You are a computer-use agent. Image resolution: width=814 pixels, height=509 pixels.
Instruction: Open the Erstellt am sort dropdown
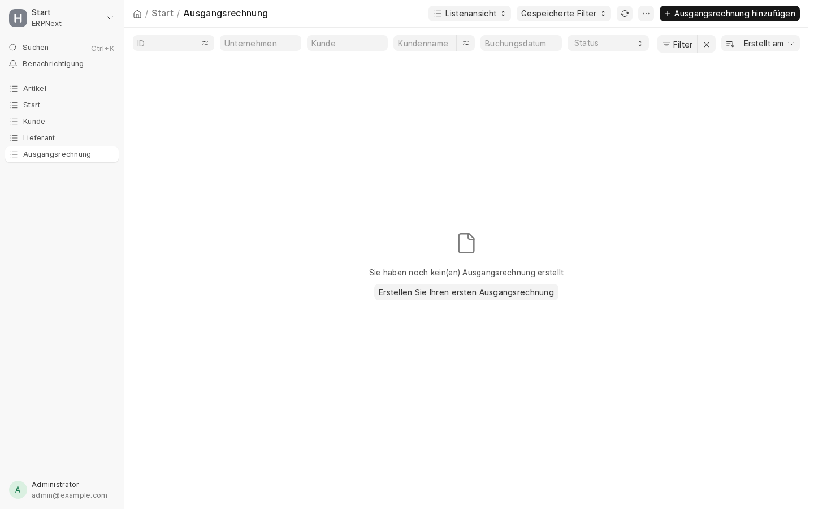tap(769, 44)
